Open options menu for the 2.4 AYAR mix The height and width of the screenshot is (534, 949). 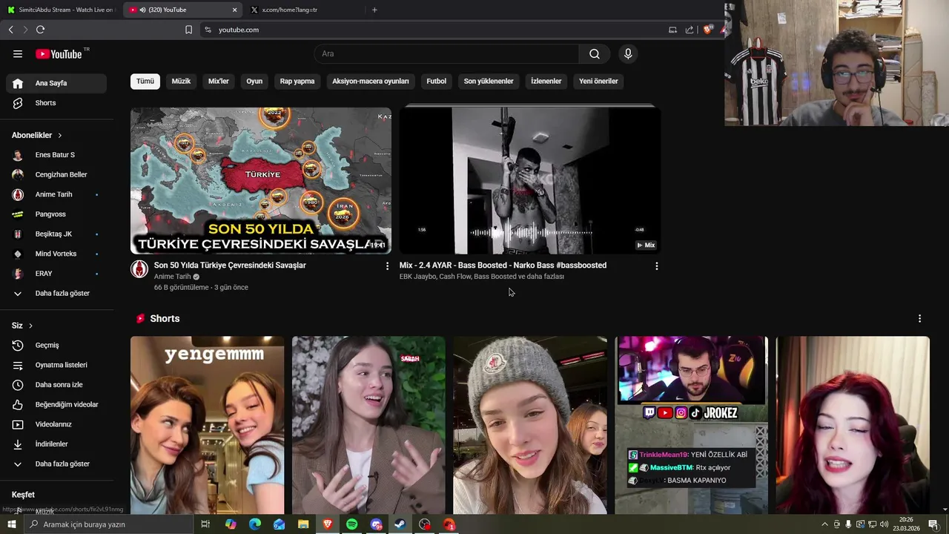click(656, 266)
